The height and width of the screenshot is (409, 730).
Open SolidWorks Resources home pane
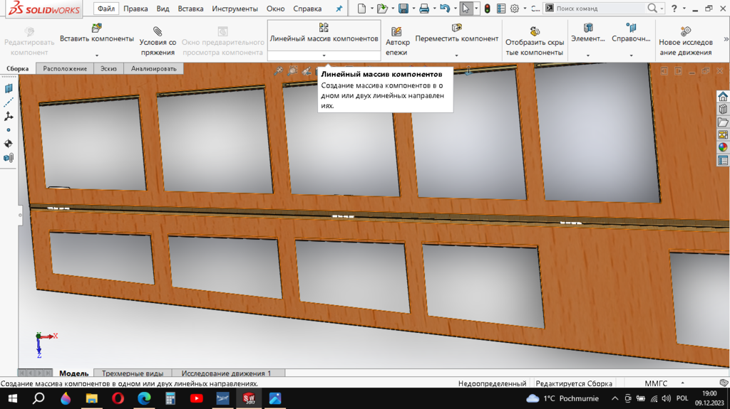[723, 97]
